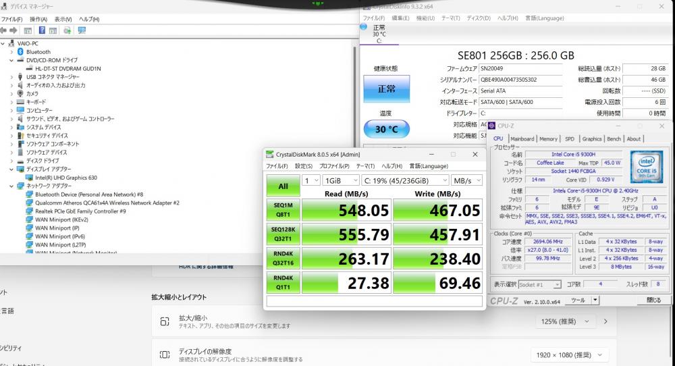Image resolution: width=675 pixels, height=366 pixels.
Task: Click the Back arrow in Device Manager toolbar
Action: click(3, 30)
